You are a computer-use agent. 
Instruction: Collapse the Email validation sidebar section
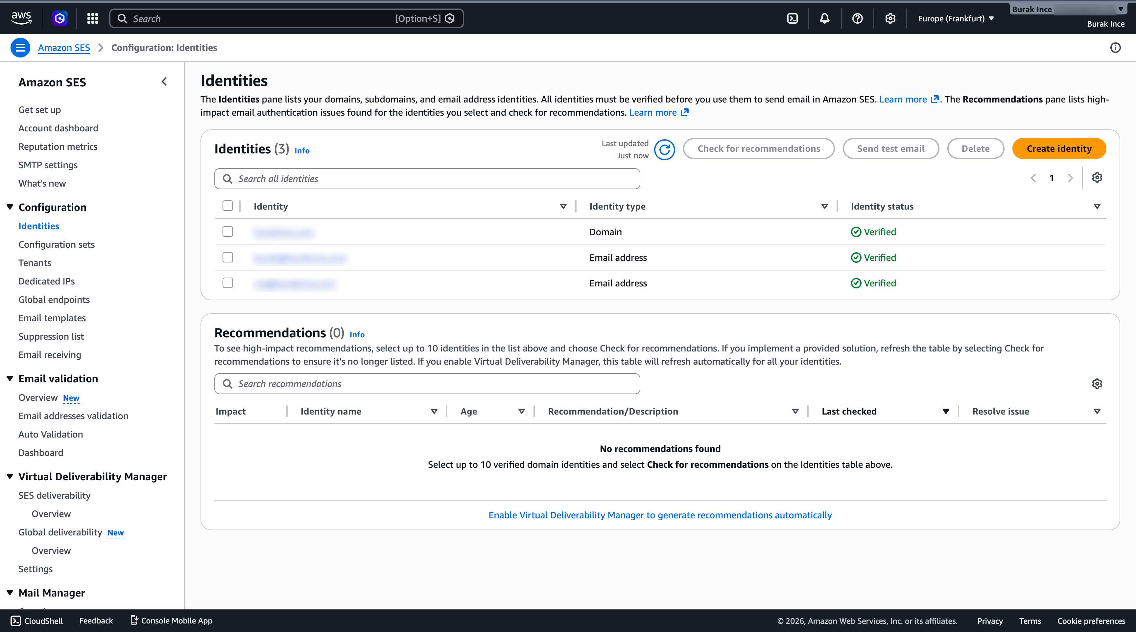(x=10, y=378)
